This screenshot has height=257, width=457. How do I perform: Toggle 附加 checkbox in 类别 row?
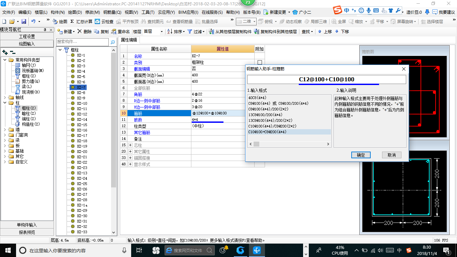[x=260, y=63]
